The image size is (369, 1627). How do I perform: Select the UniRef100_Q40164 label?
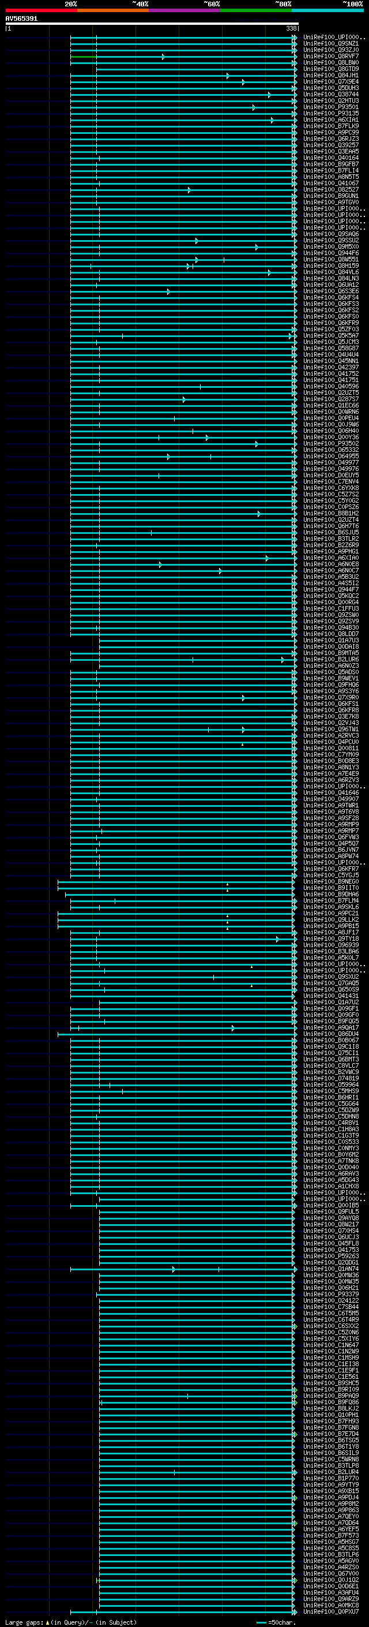point(330,158)
